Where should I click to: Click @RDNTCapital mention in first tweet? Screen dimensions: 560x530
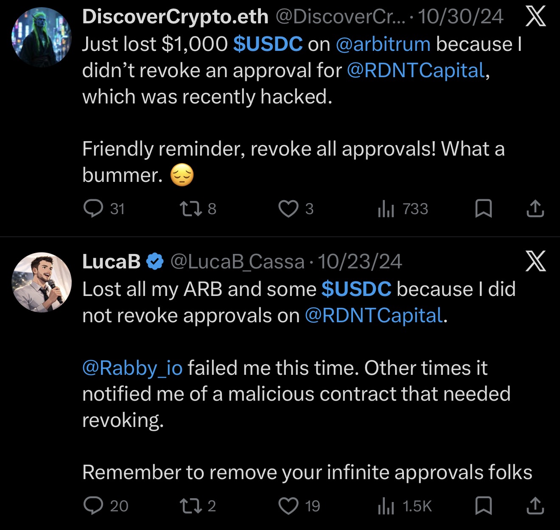416,70
